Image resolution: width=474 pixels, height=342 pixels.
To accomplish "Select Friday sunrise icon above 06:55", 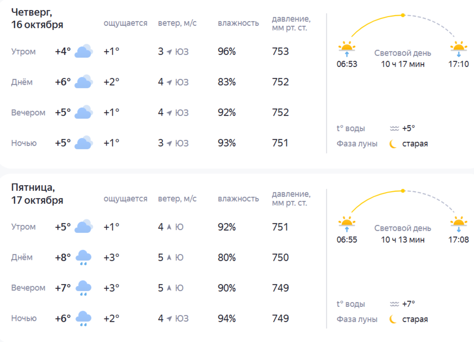I will [347, 224].
